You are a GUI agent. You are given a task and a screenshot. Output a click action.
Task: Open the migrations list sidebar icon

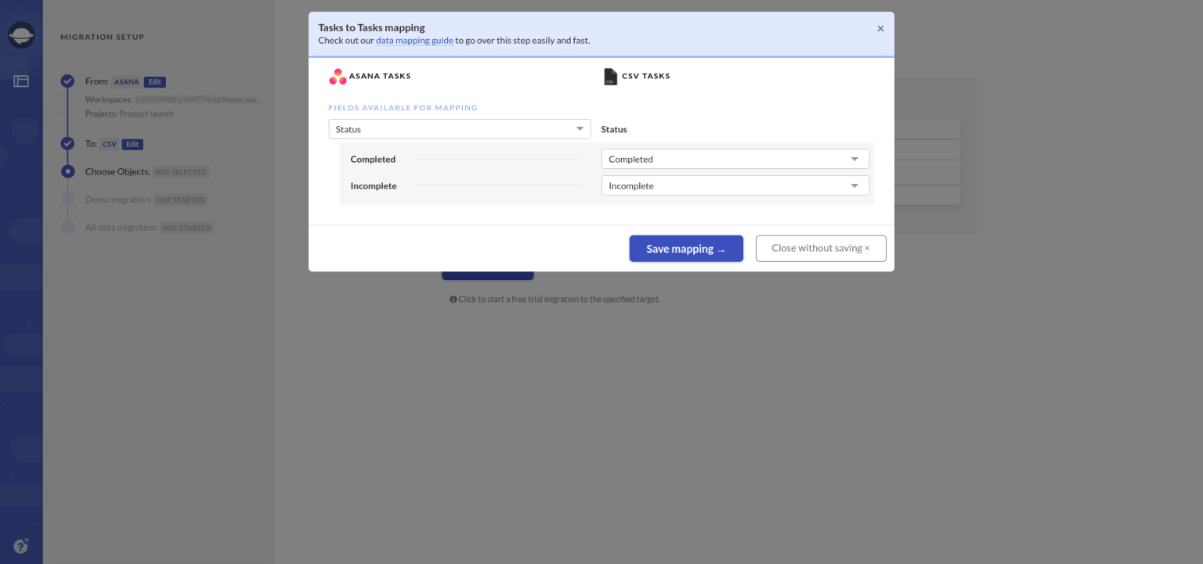point(21,81)
